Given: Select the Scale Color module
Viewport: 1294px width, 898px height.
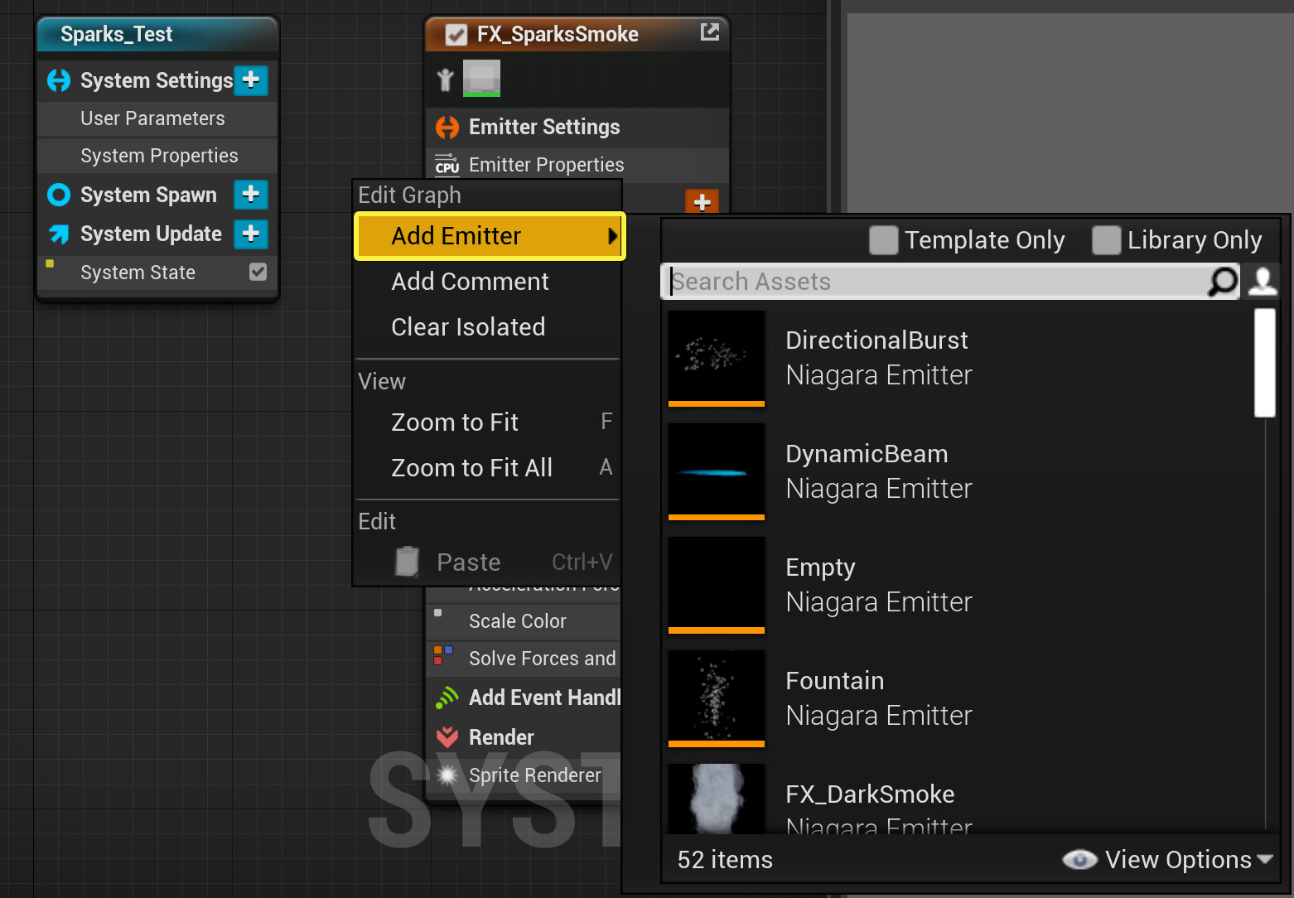Looking at the screenshot, I should coord(524,621).
